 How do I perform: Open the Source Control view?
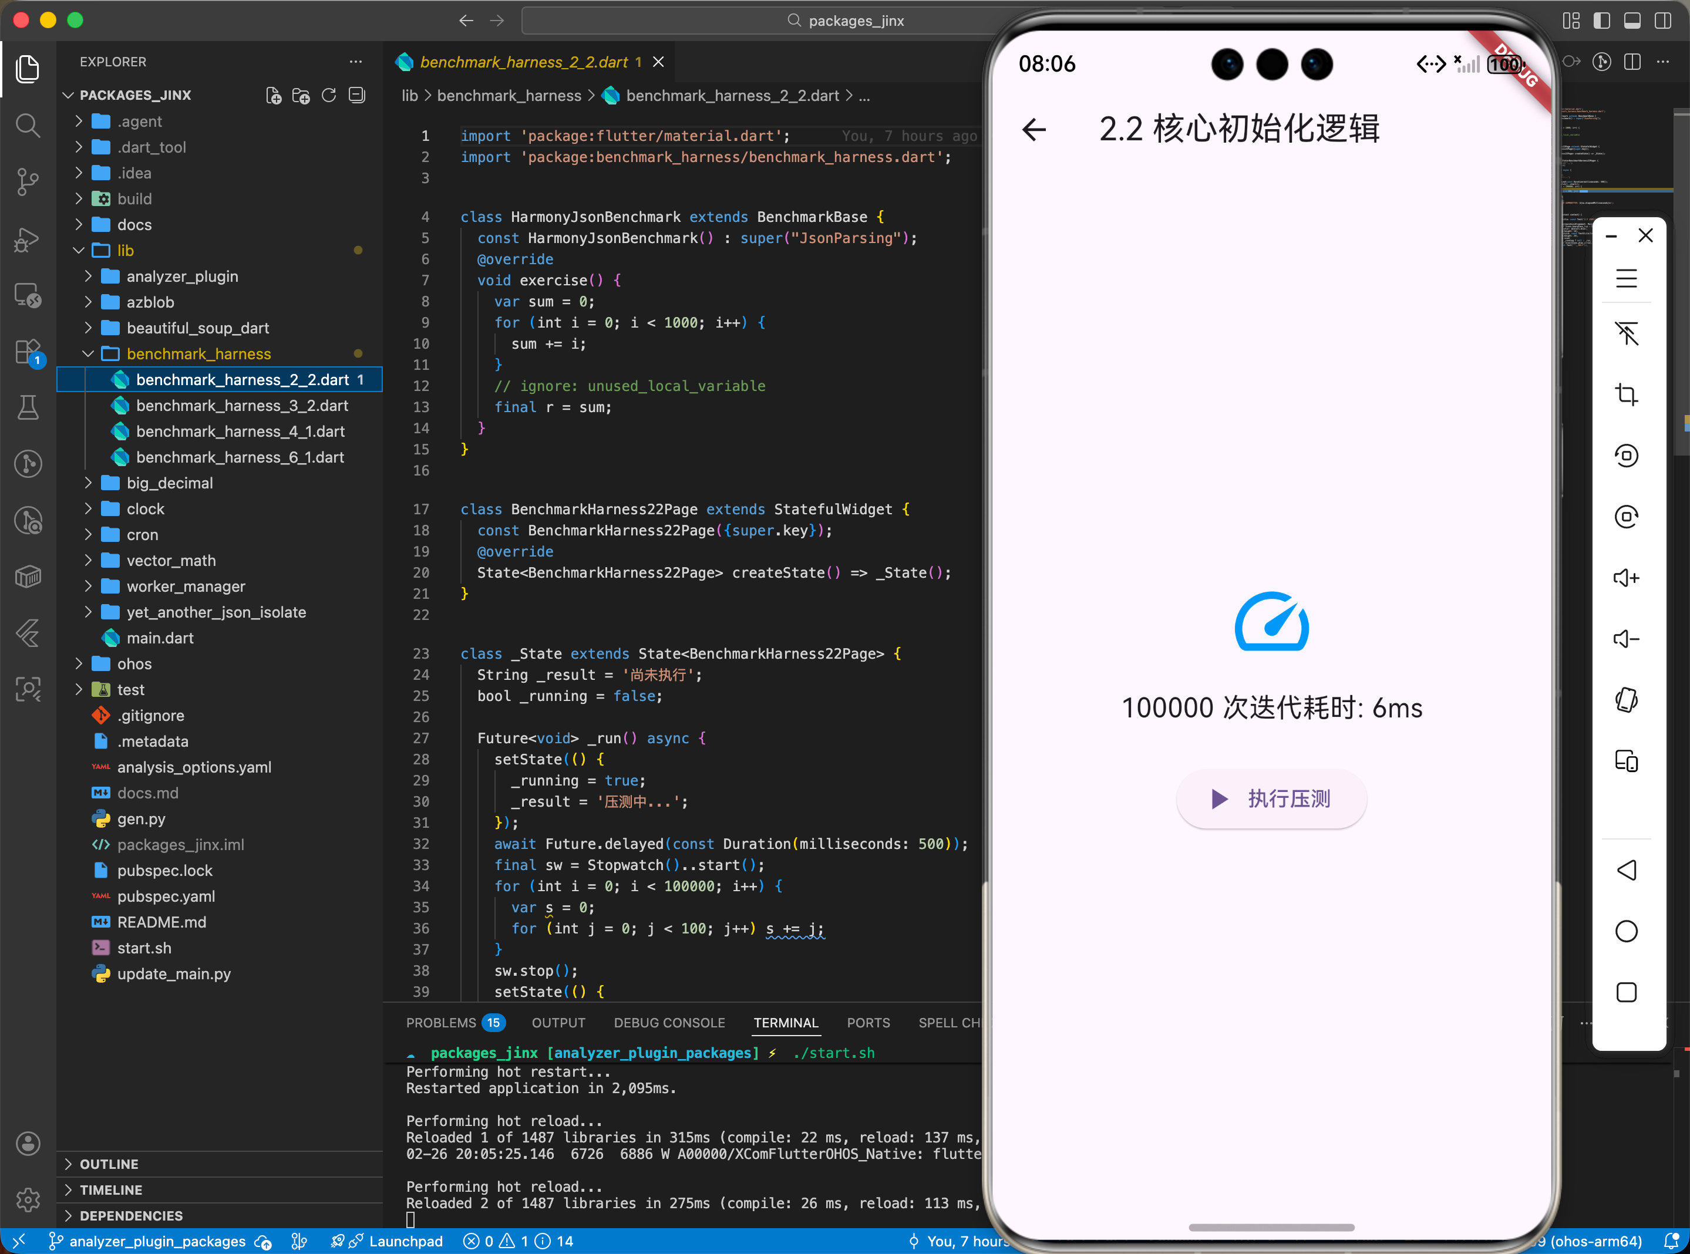(x=28, y=181)
